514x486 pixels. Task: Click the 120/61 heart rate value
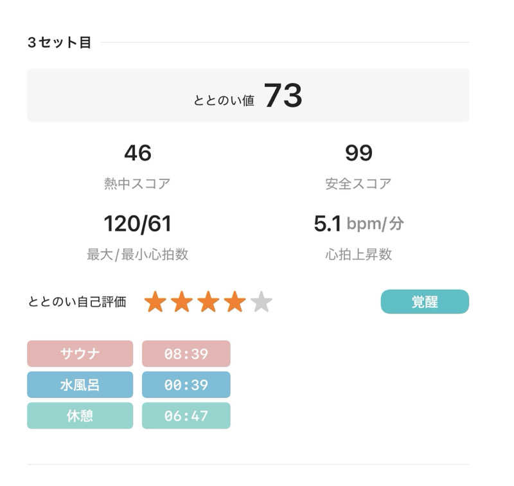[x=137, y=224]
